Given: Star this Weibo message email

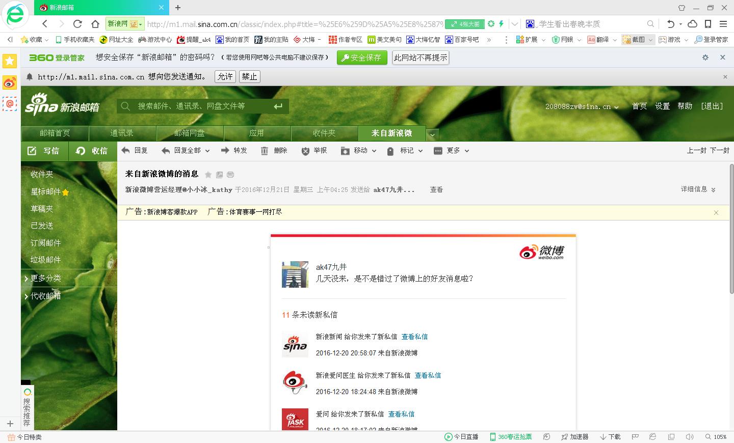Looking at the screenshot, I should 208,175.
